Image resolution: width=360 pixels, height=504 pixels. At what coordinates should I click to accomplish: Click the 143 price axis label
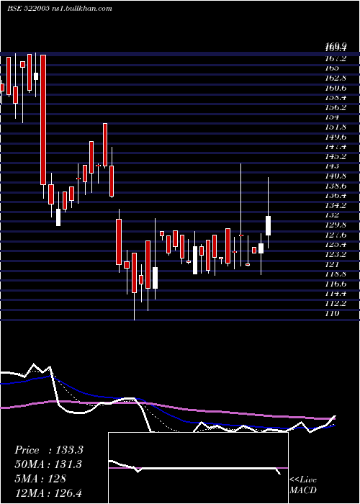[x=332, y=166]
